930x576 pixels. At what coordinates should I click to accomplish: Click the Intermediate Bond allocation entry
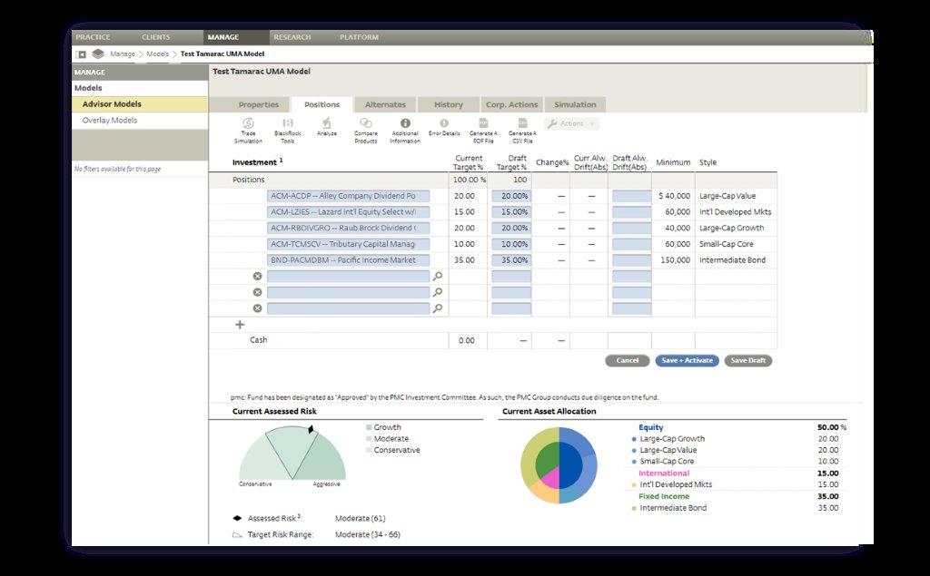pyautogui.click(x=673, y=508)
